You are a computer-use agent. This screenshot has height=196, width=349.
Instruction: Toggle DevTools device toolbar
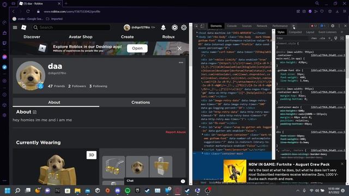click(x=202, y=26)
